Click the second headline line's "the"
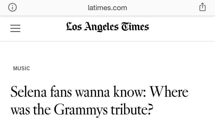The image size is (215, 129). click(42, 110)
